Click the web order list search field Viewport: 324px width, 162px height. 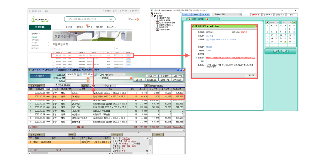point(123,48)
